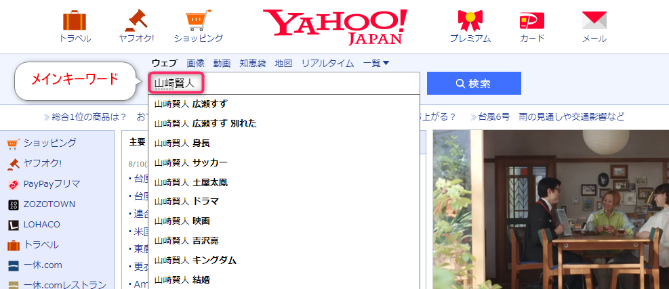This screenshot has height=289, width=669.
Task: Click the LOHACO sidebar icon
Action: (13, 225)
